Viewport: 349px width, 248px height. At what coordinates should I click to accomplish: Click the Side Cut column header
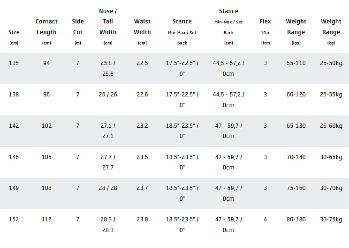[x=77, y=27]
